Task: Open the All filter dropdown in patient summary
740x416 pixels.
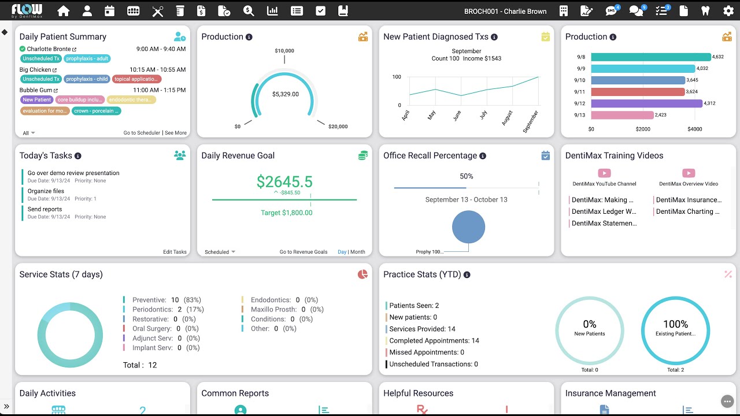Action: (x=29, y=133)
